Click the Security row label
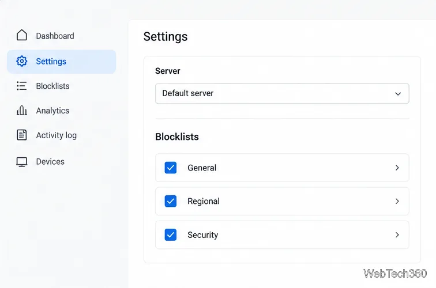 202,235
